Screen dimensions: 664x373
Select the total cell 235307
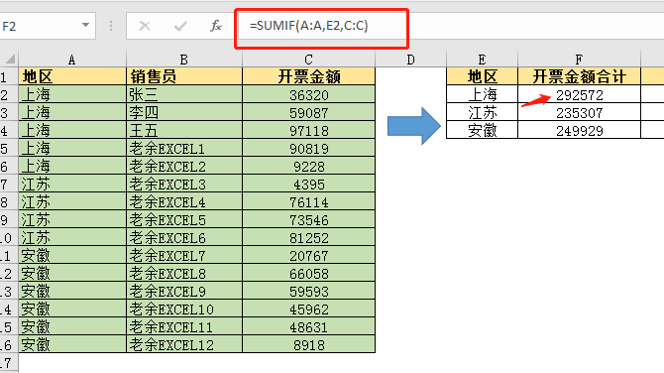tap(579, 112)
